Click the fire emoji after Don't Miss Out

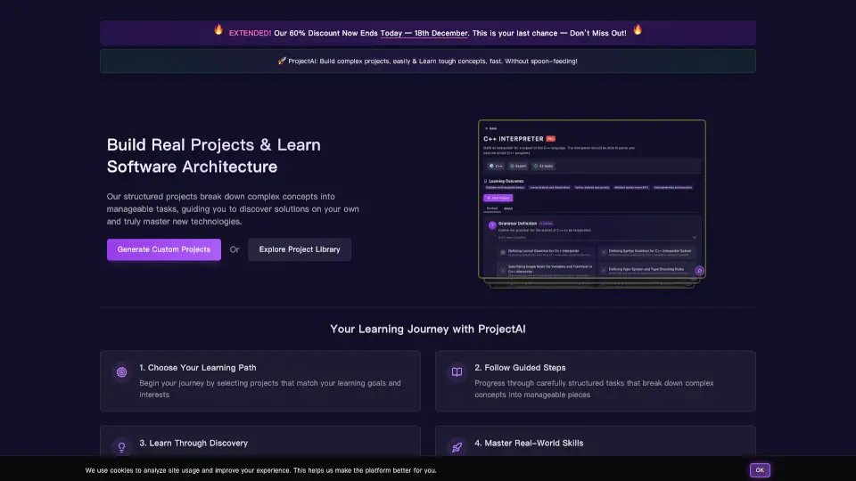pyautogui.click(x=638, y=30)
